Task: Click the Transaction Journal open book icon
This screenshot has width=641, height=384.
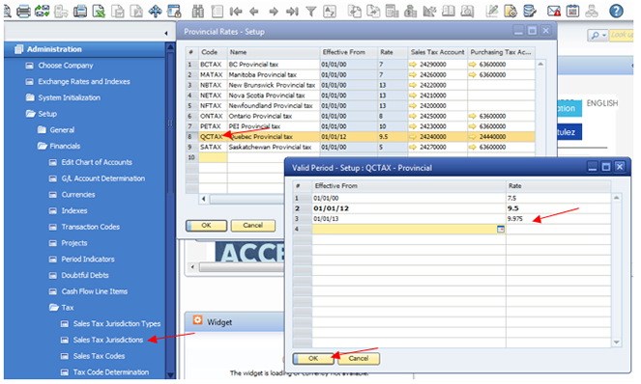Action: [448, 11]
